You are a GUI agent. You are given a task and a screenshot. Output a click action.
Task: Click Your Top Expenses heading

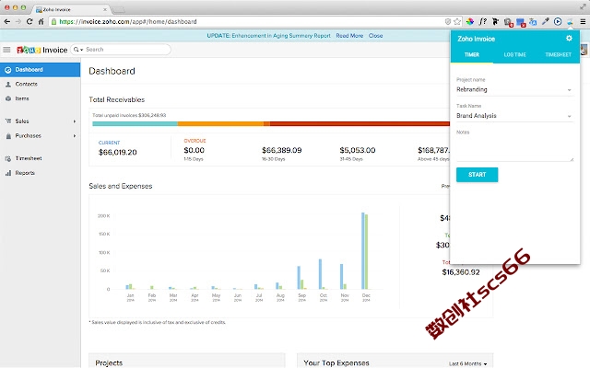tap(336, 363)
